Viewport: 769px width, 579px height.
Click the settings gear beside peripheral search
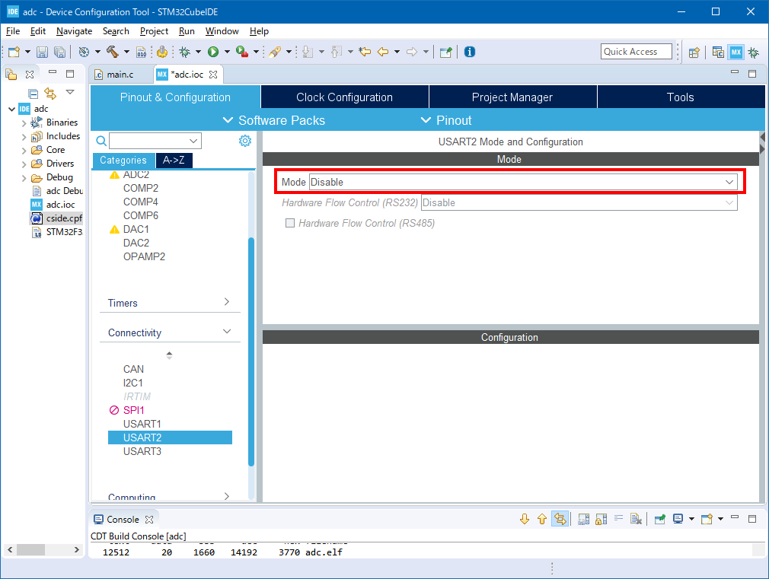pos(244,142)
